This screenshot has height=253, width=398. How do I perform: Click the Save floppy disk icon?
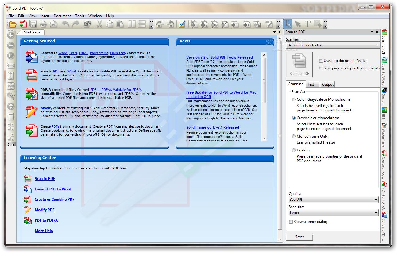click(x=33, y=24)
